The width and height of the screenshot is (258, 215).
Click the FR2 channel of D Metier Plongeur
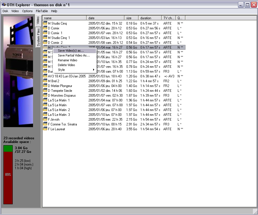166,86
